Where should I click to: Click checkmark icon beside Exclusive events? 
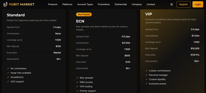pos(147,83)
